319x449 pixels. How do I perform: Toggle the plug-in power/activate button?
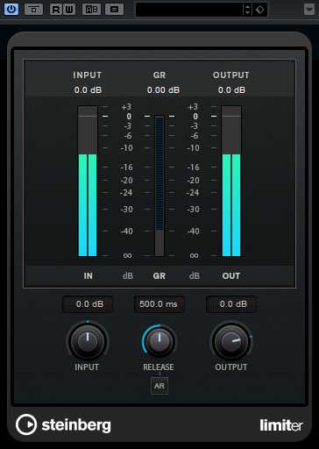tap(11, 10)
